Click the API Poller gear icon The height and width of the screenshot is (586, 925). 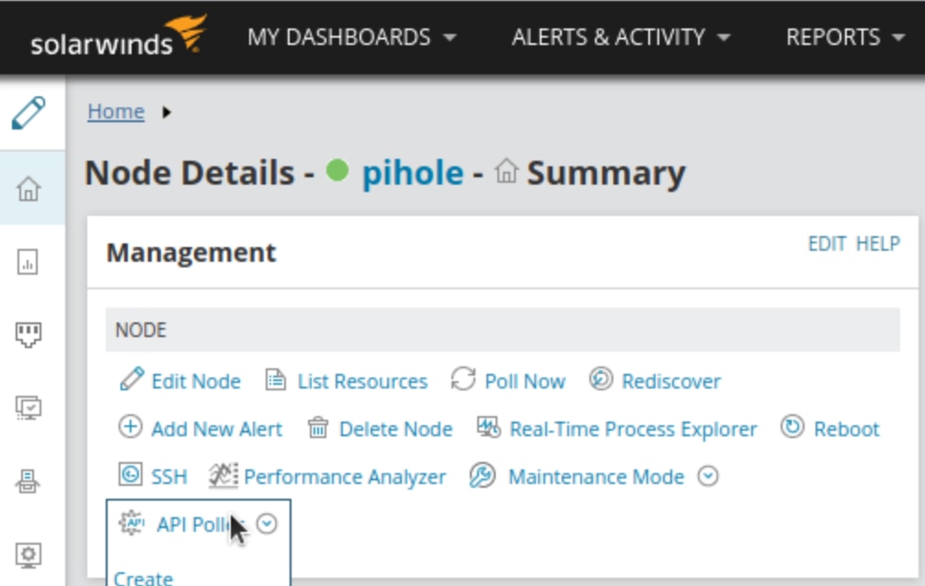click(x=131, y=523)
